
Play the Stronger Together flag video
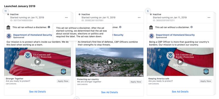(x=38, y=62)
